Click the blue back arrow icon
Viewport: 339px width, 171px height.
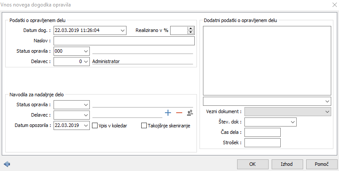7,164
